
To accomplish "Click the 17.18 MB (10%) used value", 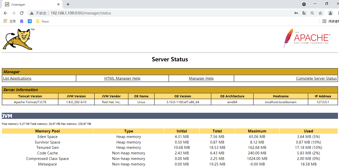I will pyautogui.click(x=309, y=148).
